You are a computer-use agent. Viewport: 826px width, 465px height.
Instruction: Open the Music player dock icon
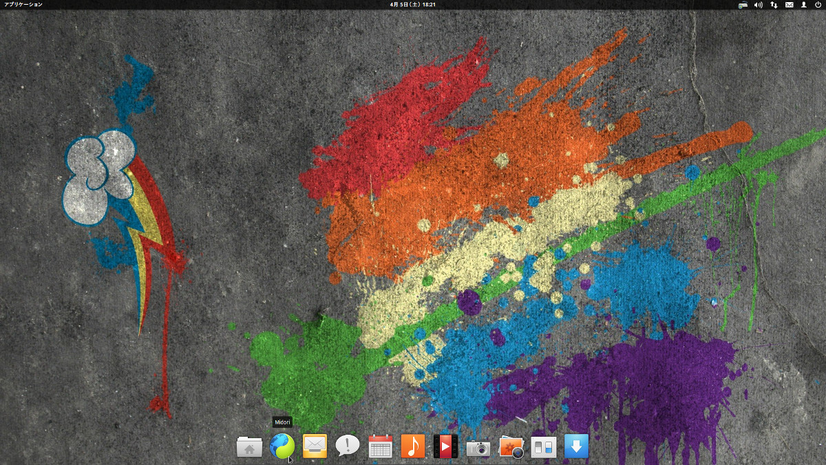click(413, 447)
